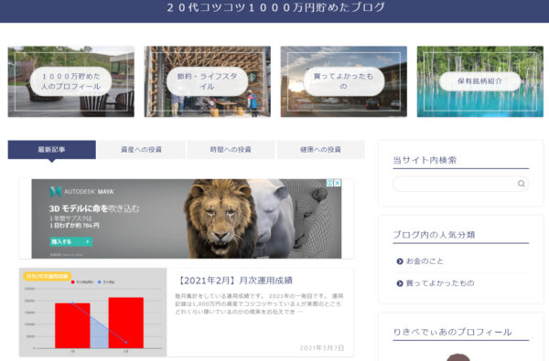The width and height of the screenshot is (549, 361).
Task: Click the article date 2021年3月7日
Action: [322, 348]
